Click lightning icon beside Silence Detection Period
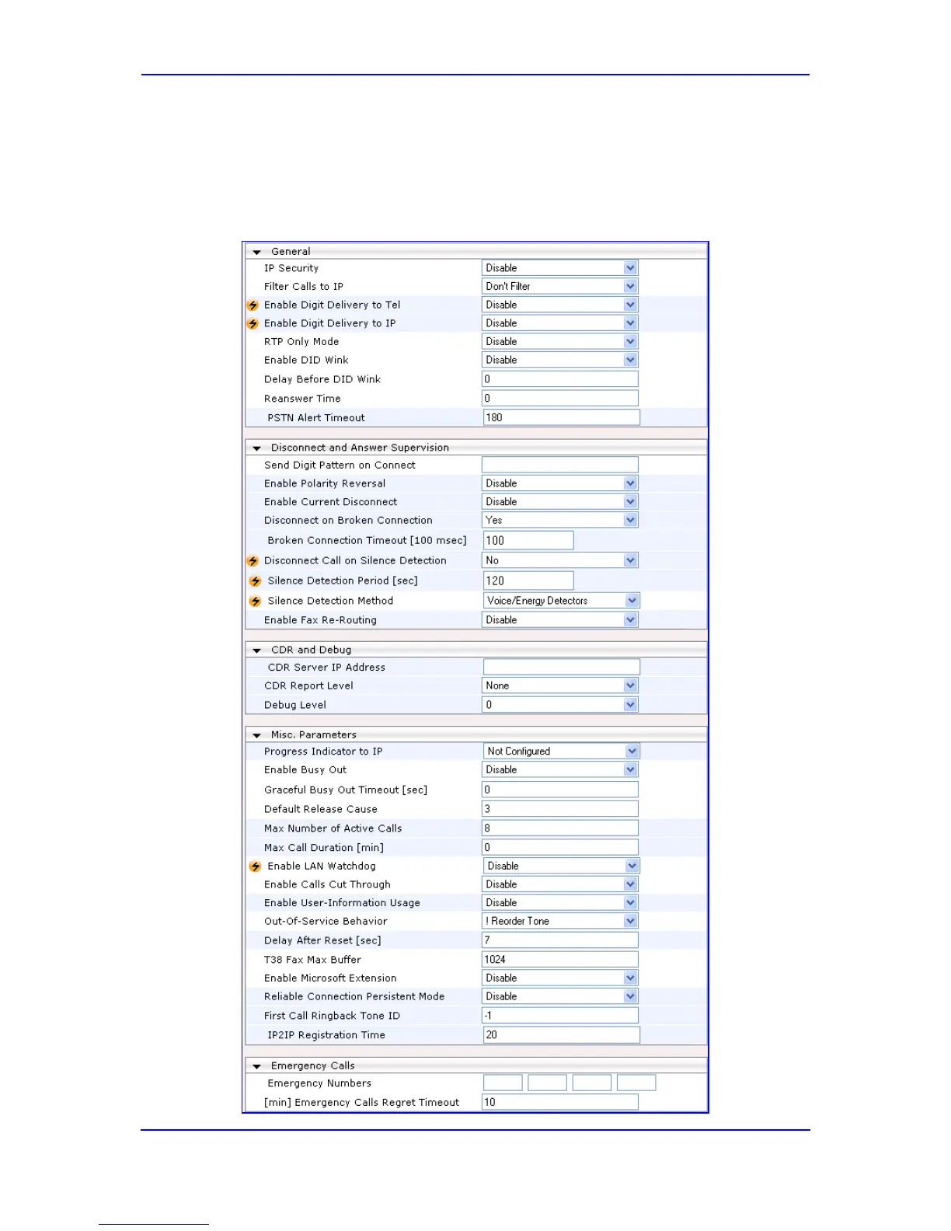Screen dimensions: 951x1231 pos(255,581)
